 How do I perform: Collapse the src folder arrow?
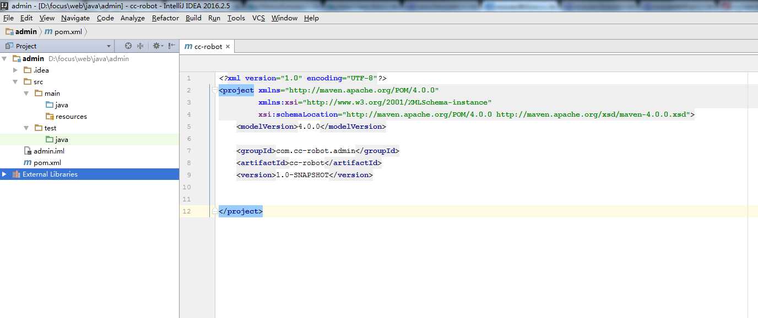(x=16, y=81)
